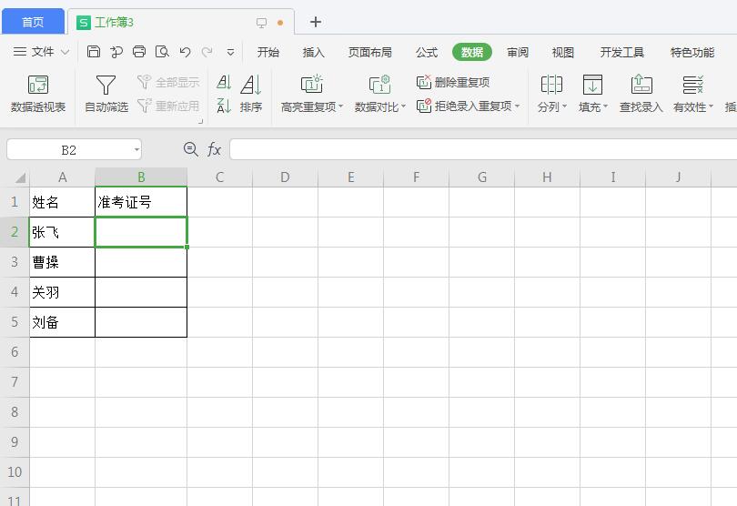Select the 数据 ribbon tab
The width and height of the screenshot is (737, 506).
[x=472, y=52]
